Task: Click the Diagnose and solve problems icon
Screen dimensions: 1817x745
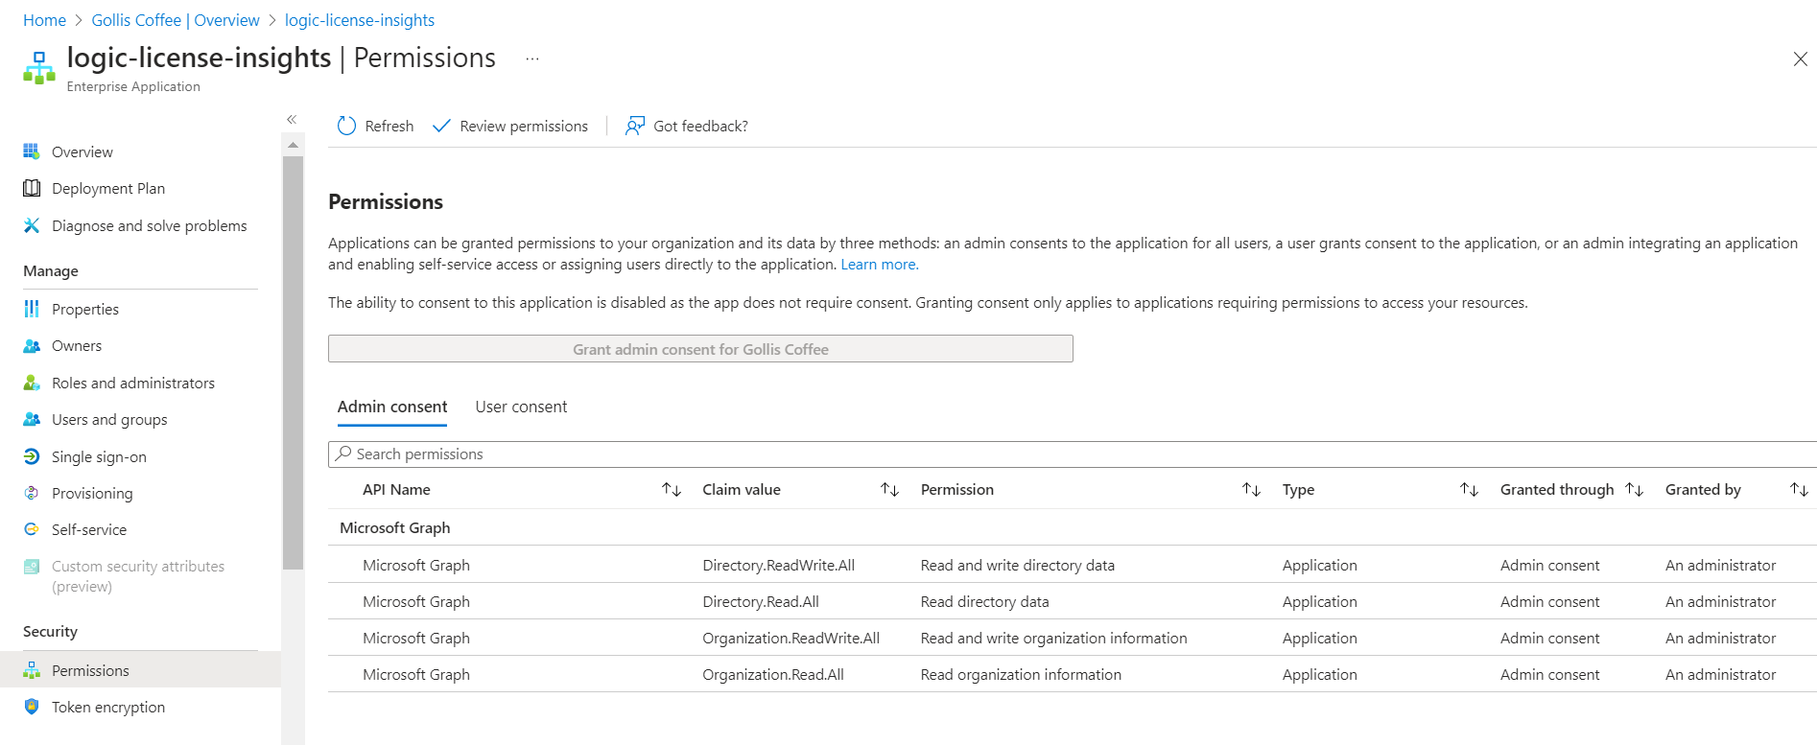Action: click(x=32, y=225)
